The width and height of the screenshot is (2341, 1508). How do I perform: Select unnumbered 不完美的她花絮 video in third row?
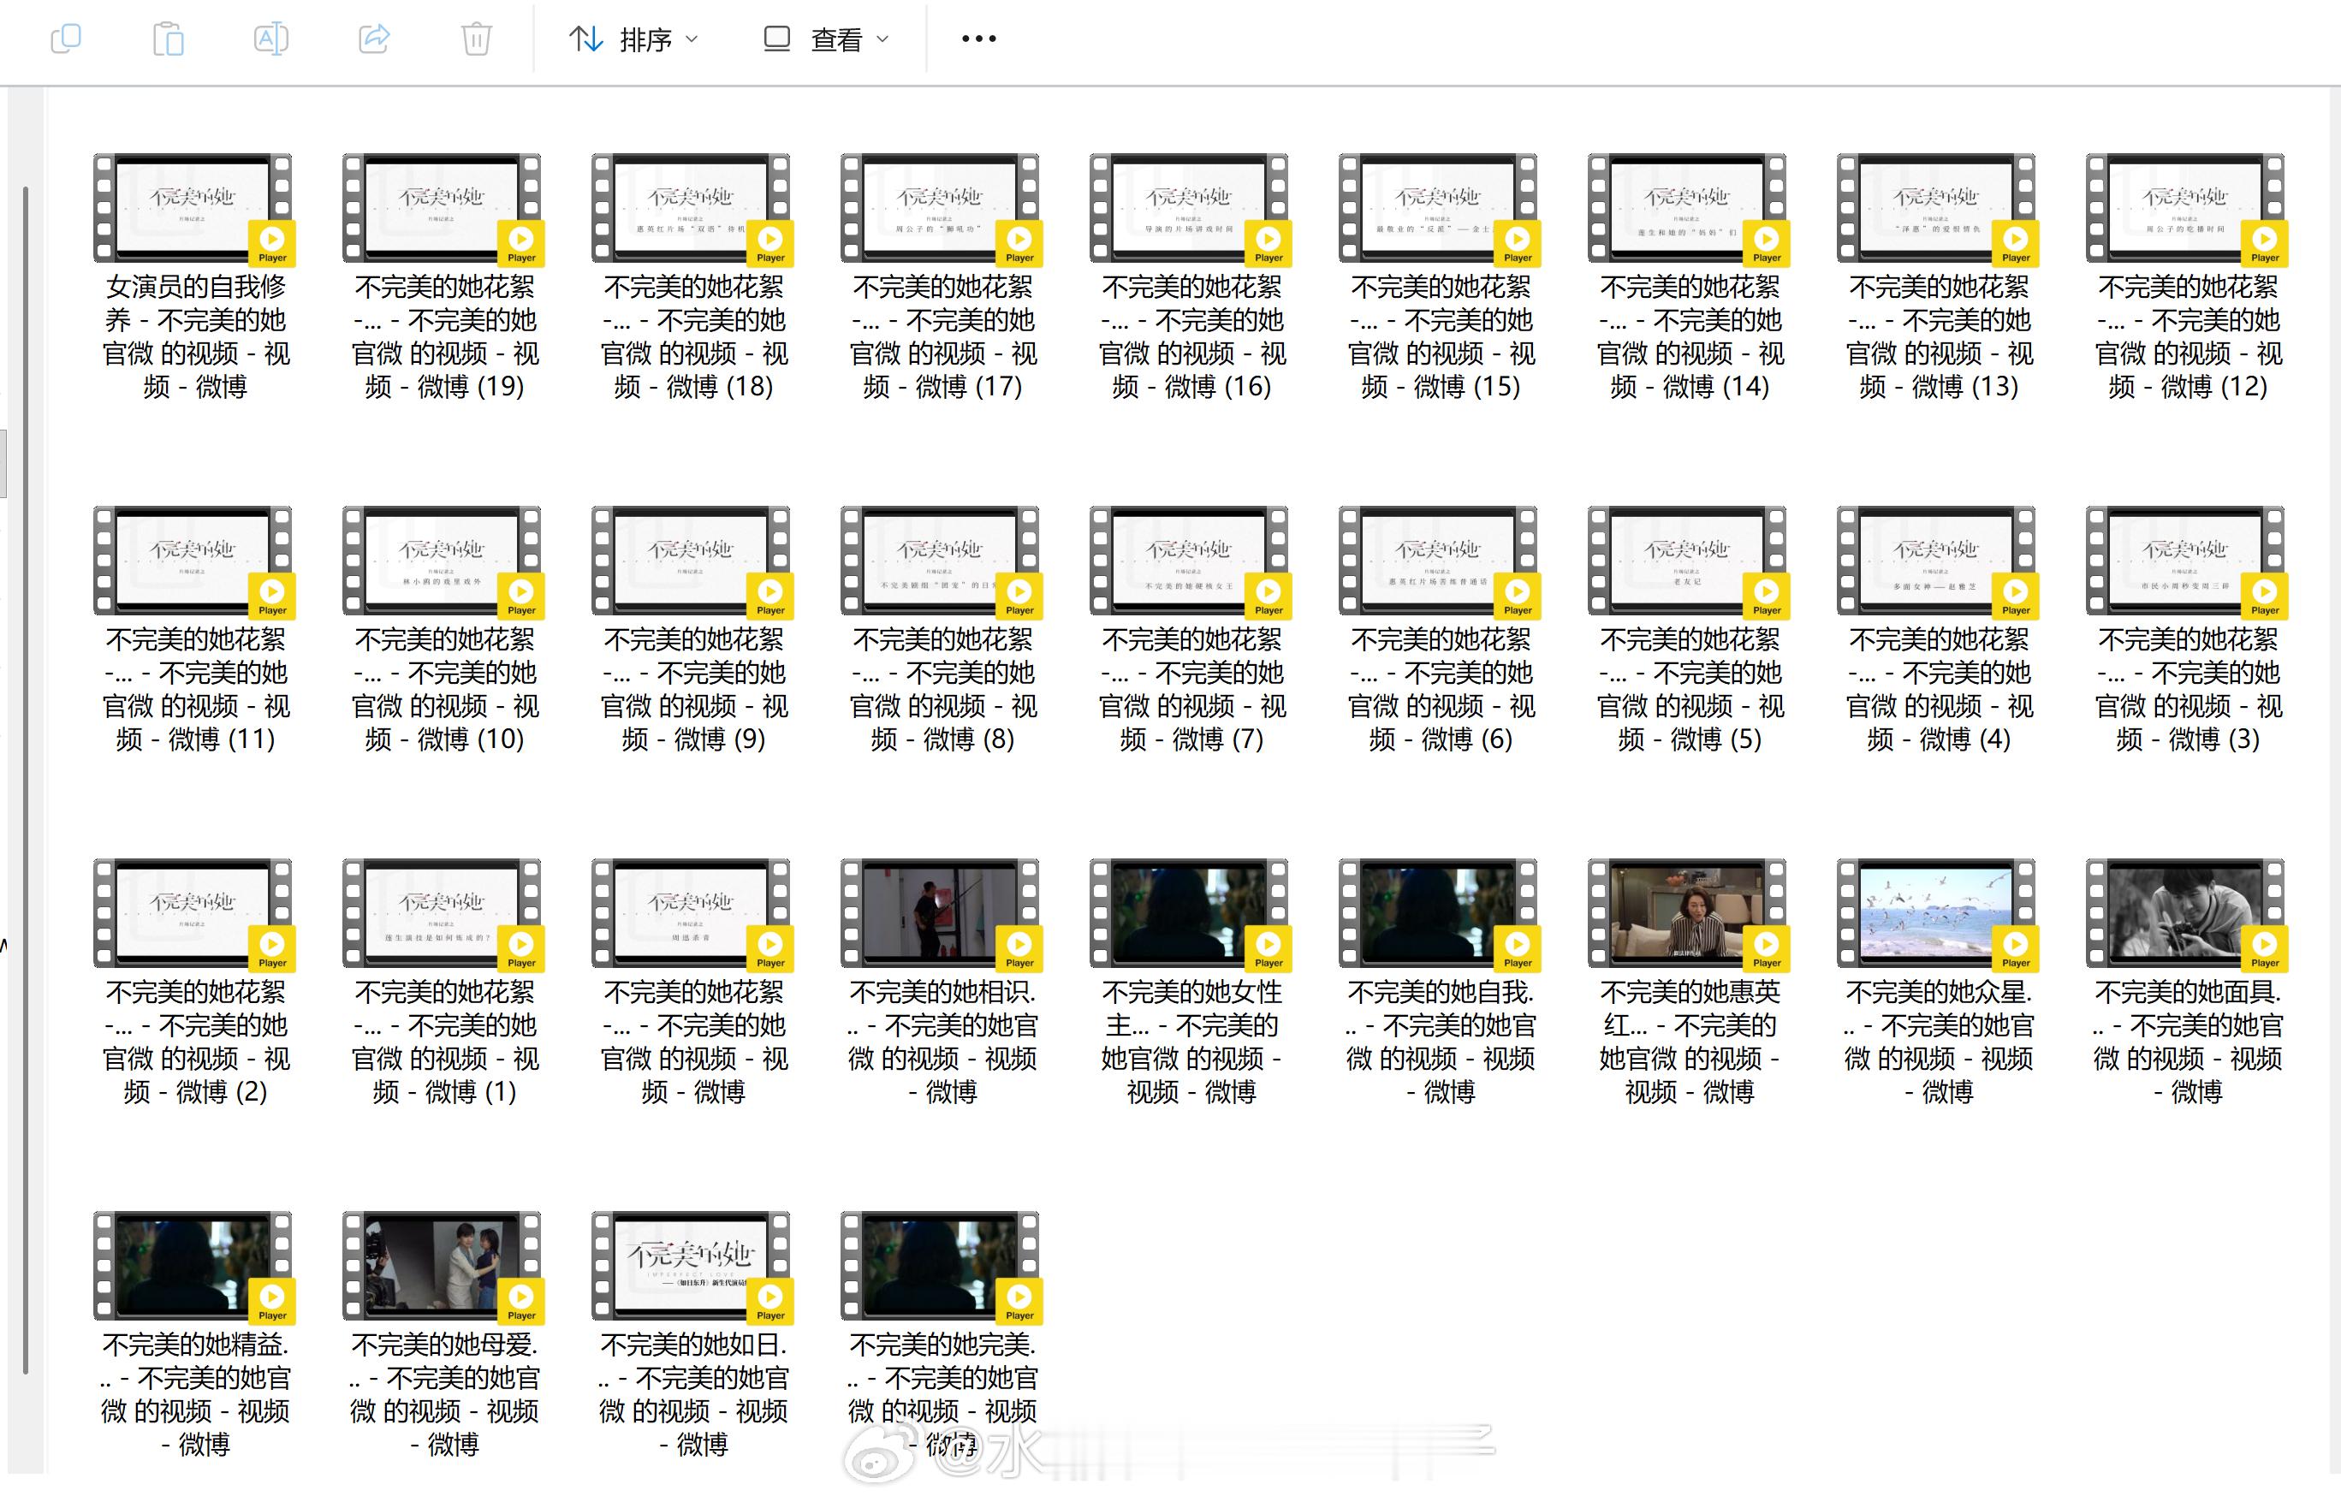coord(692,983)
